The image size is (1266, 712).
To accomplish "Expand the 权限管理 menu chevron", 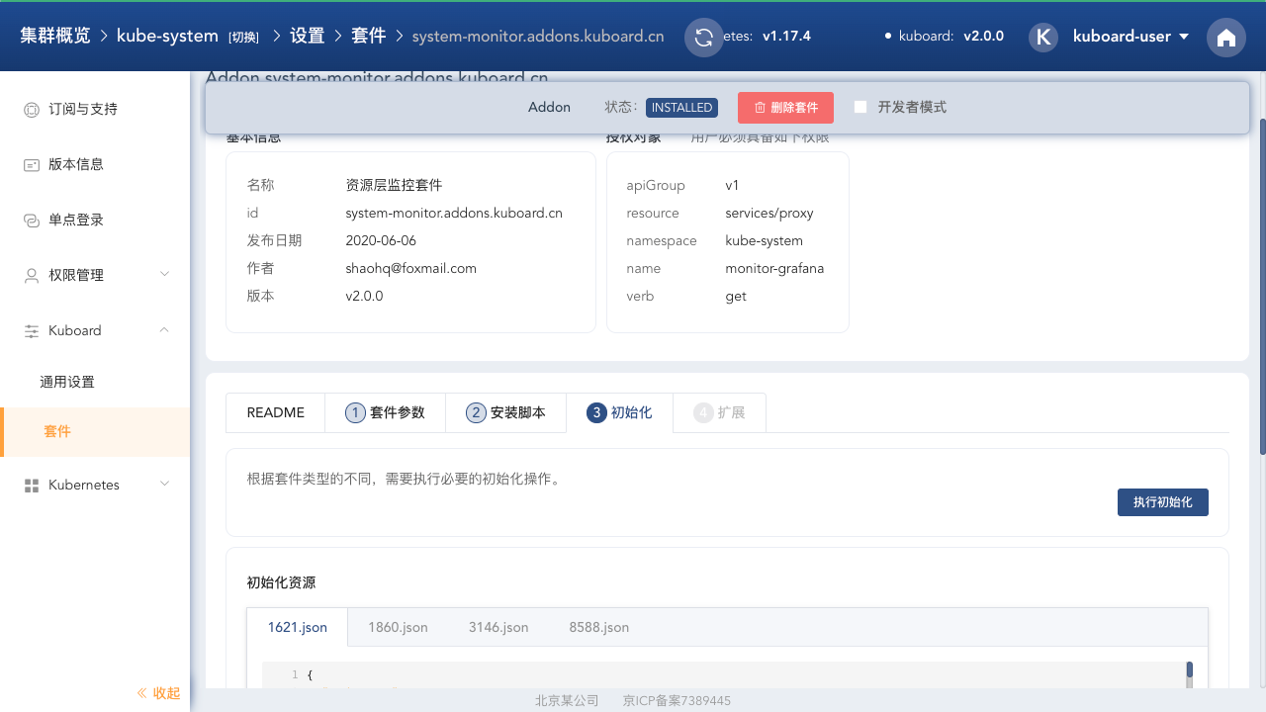I will [164, 274].
